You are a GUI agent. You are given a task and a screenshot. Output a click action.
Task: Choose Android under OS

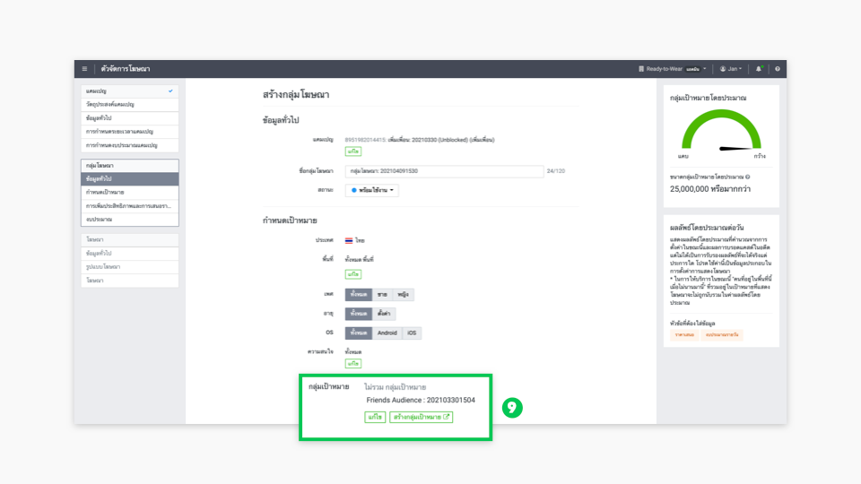(x=387, y=333)
